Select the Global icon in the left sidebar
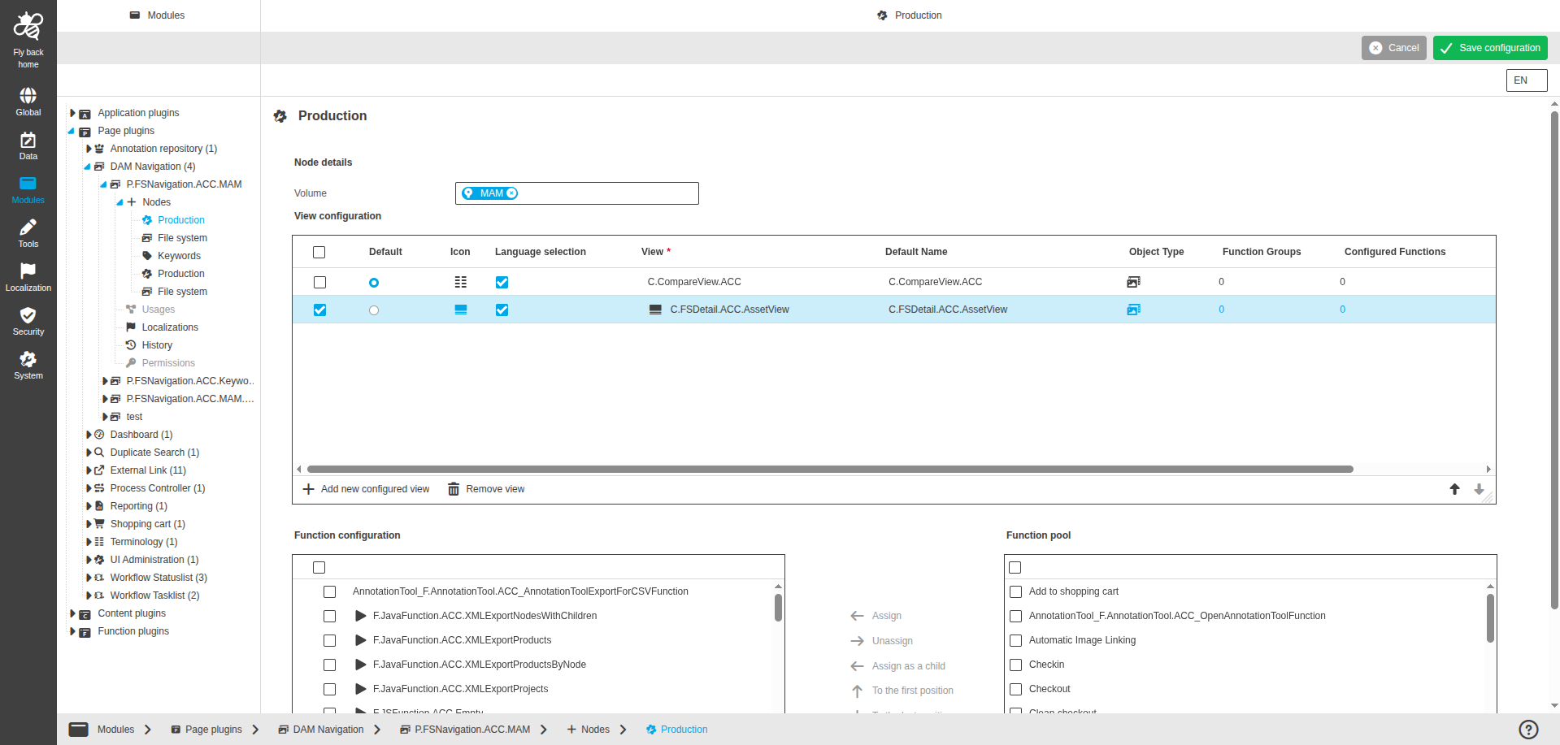Screen dimensions: 1560x745 point(28,99)
